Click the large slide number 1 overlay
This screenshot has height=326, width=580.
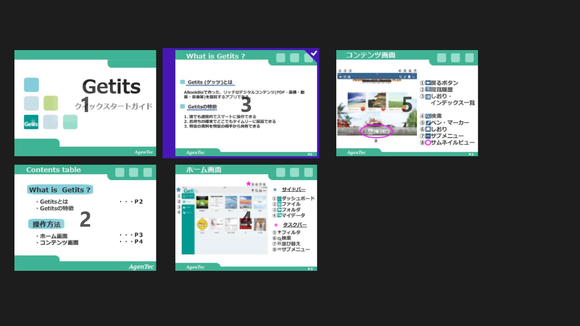[x=85, y=105]
